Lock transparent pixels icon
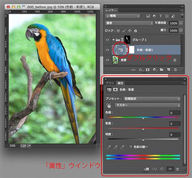This screenshot has width=192, height=178. (x=118, y=31)
